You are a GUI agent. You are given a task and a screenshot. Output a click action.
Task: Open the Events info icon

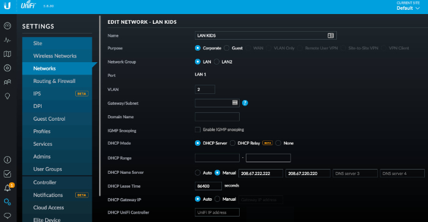tap(7, 160)
